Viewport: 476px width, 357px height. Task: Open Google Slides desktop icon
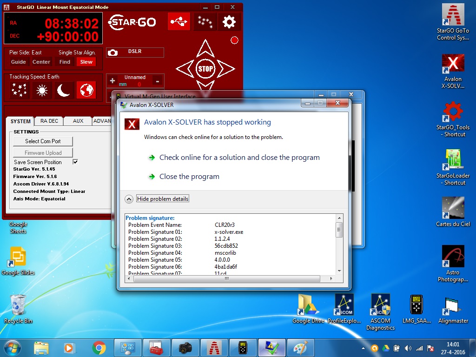coord(18,261)
